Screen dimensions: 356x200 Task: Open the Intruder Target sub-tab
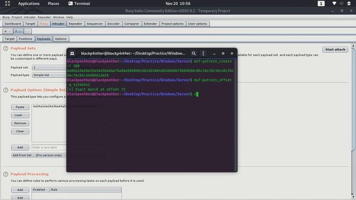(9, 39)
